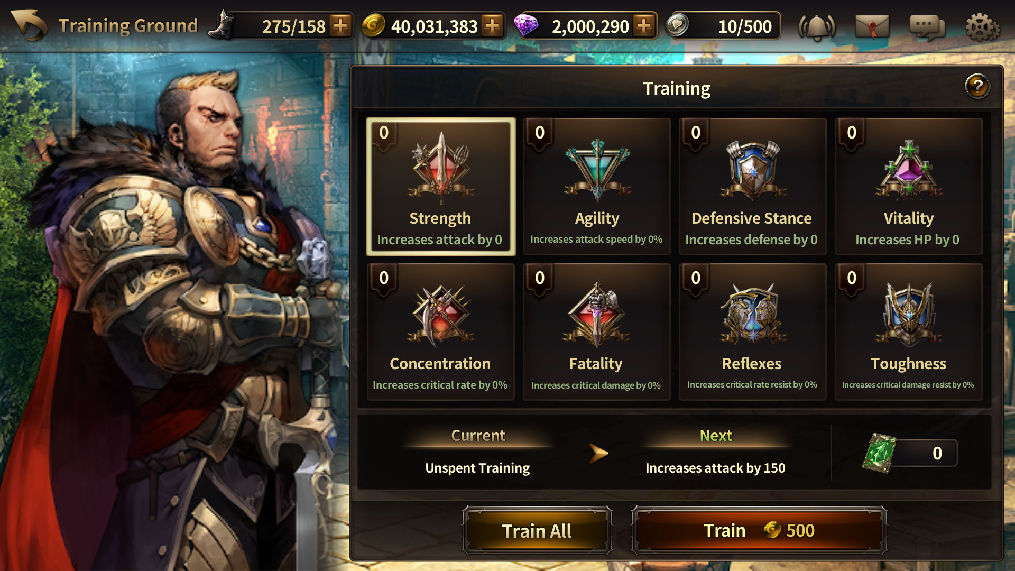The height and width of the screenshot is (571, 1015).
Task: Open the chat speech bubble icon
Action: click(927, 26)
